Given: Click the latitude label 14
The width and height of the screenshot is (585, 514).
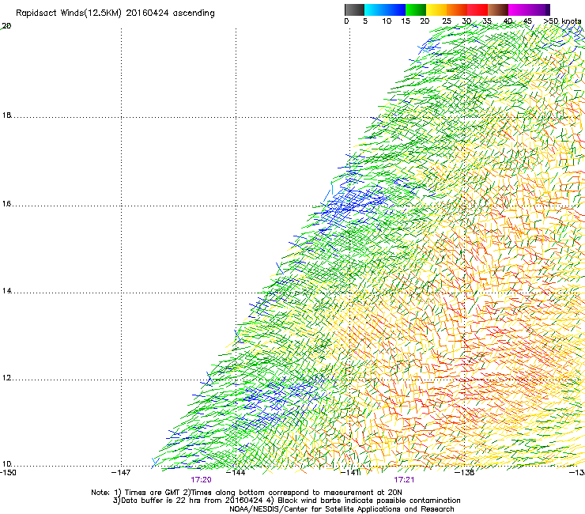Looking at the screenshot, I should point(6,291).
